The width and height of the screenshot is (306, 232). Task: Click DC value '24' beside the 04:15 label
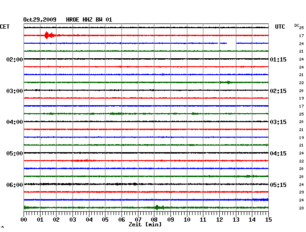click(301, 153)
